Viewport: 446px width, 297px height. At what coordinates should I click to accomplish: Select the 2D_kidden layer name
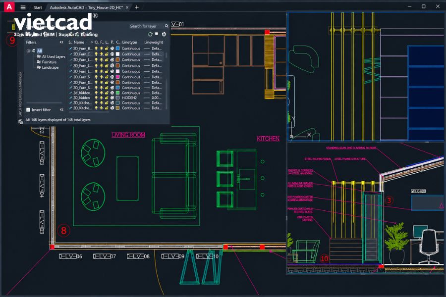(x=82, y=98)
